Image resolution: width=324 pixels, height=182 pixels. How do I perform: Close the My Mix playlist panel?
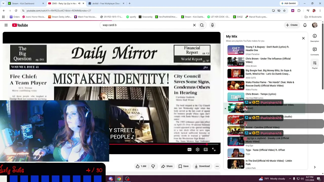303,38
